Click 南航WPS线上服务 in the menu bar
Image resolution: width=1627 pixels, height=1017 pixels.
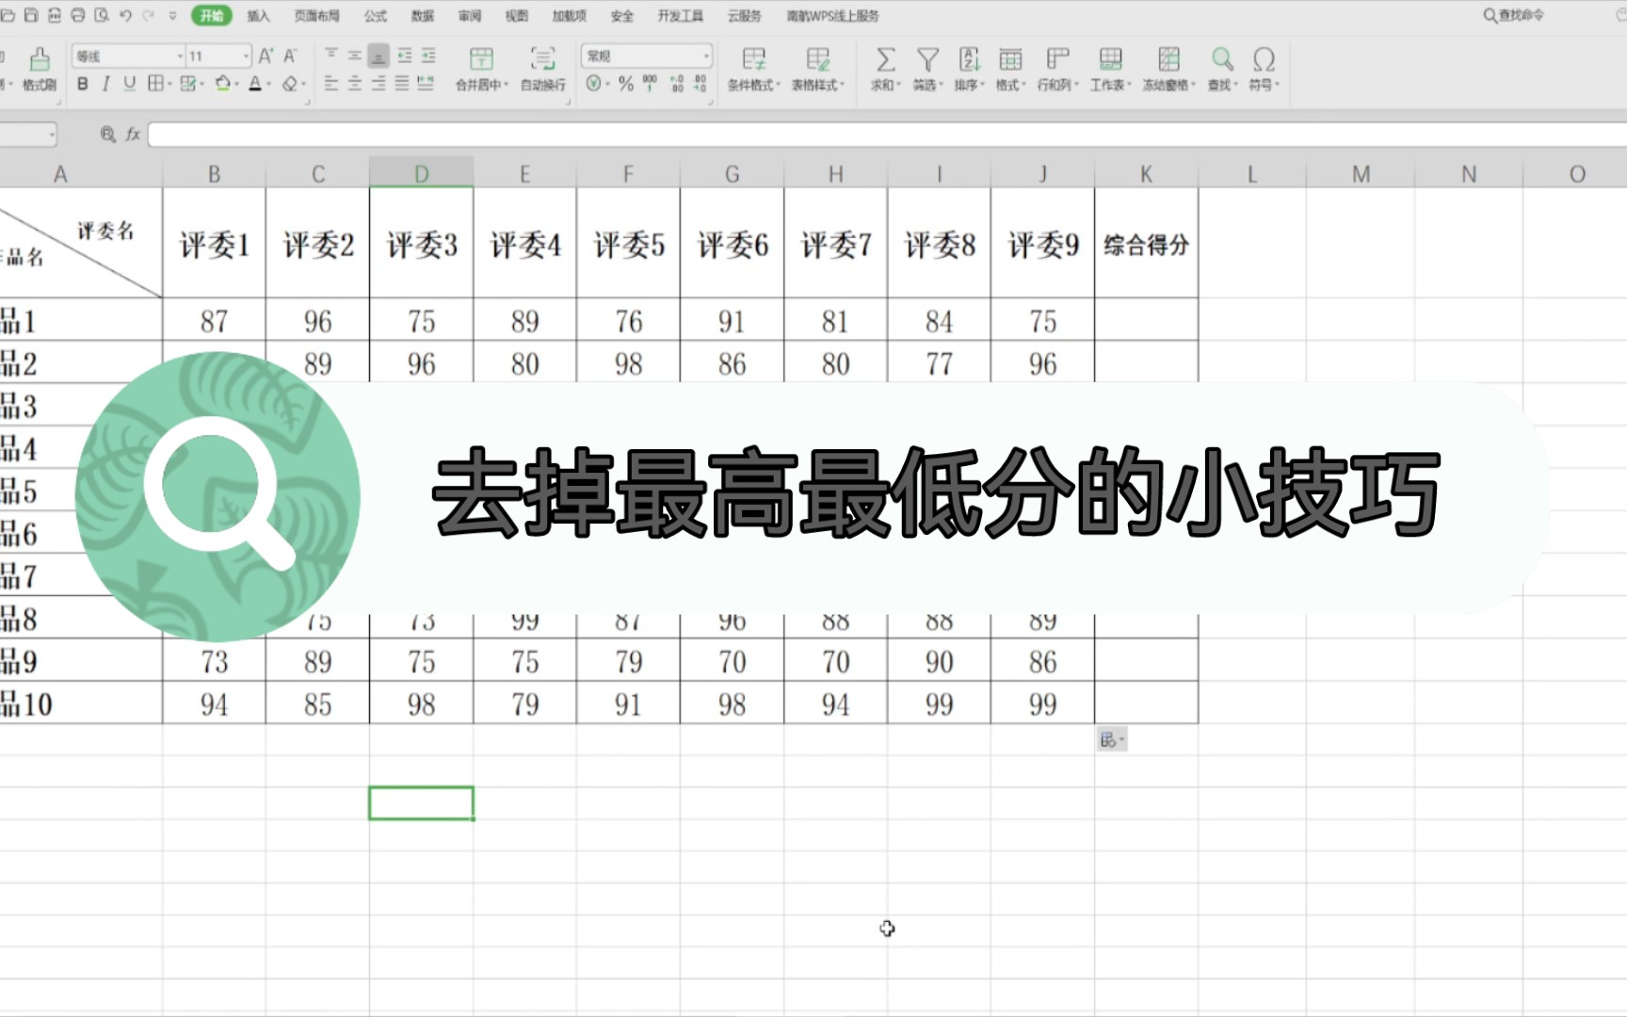pos(833,15)
